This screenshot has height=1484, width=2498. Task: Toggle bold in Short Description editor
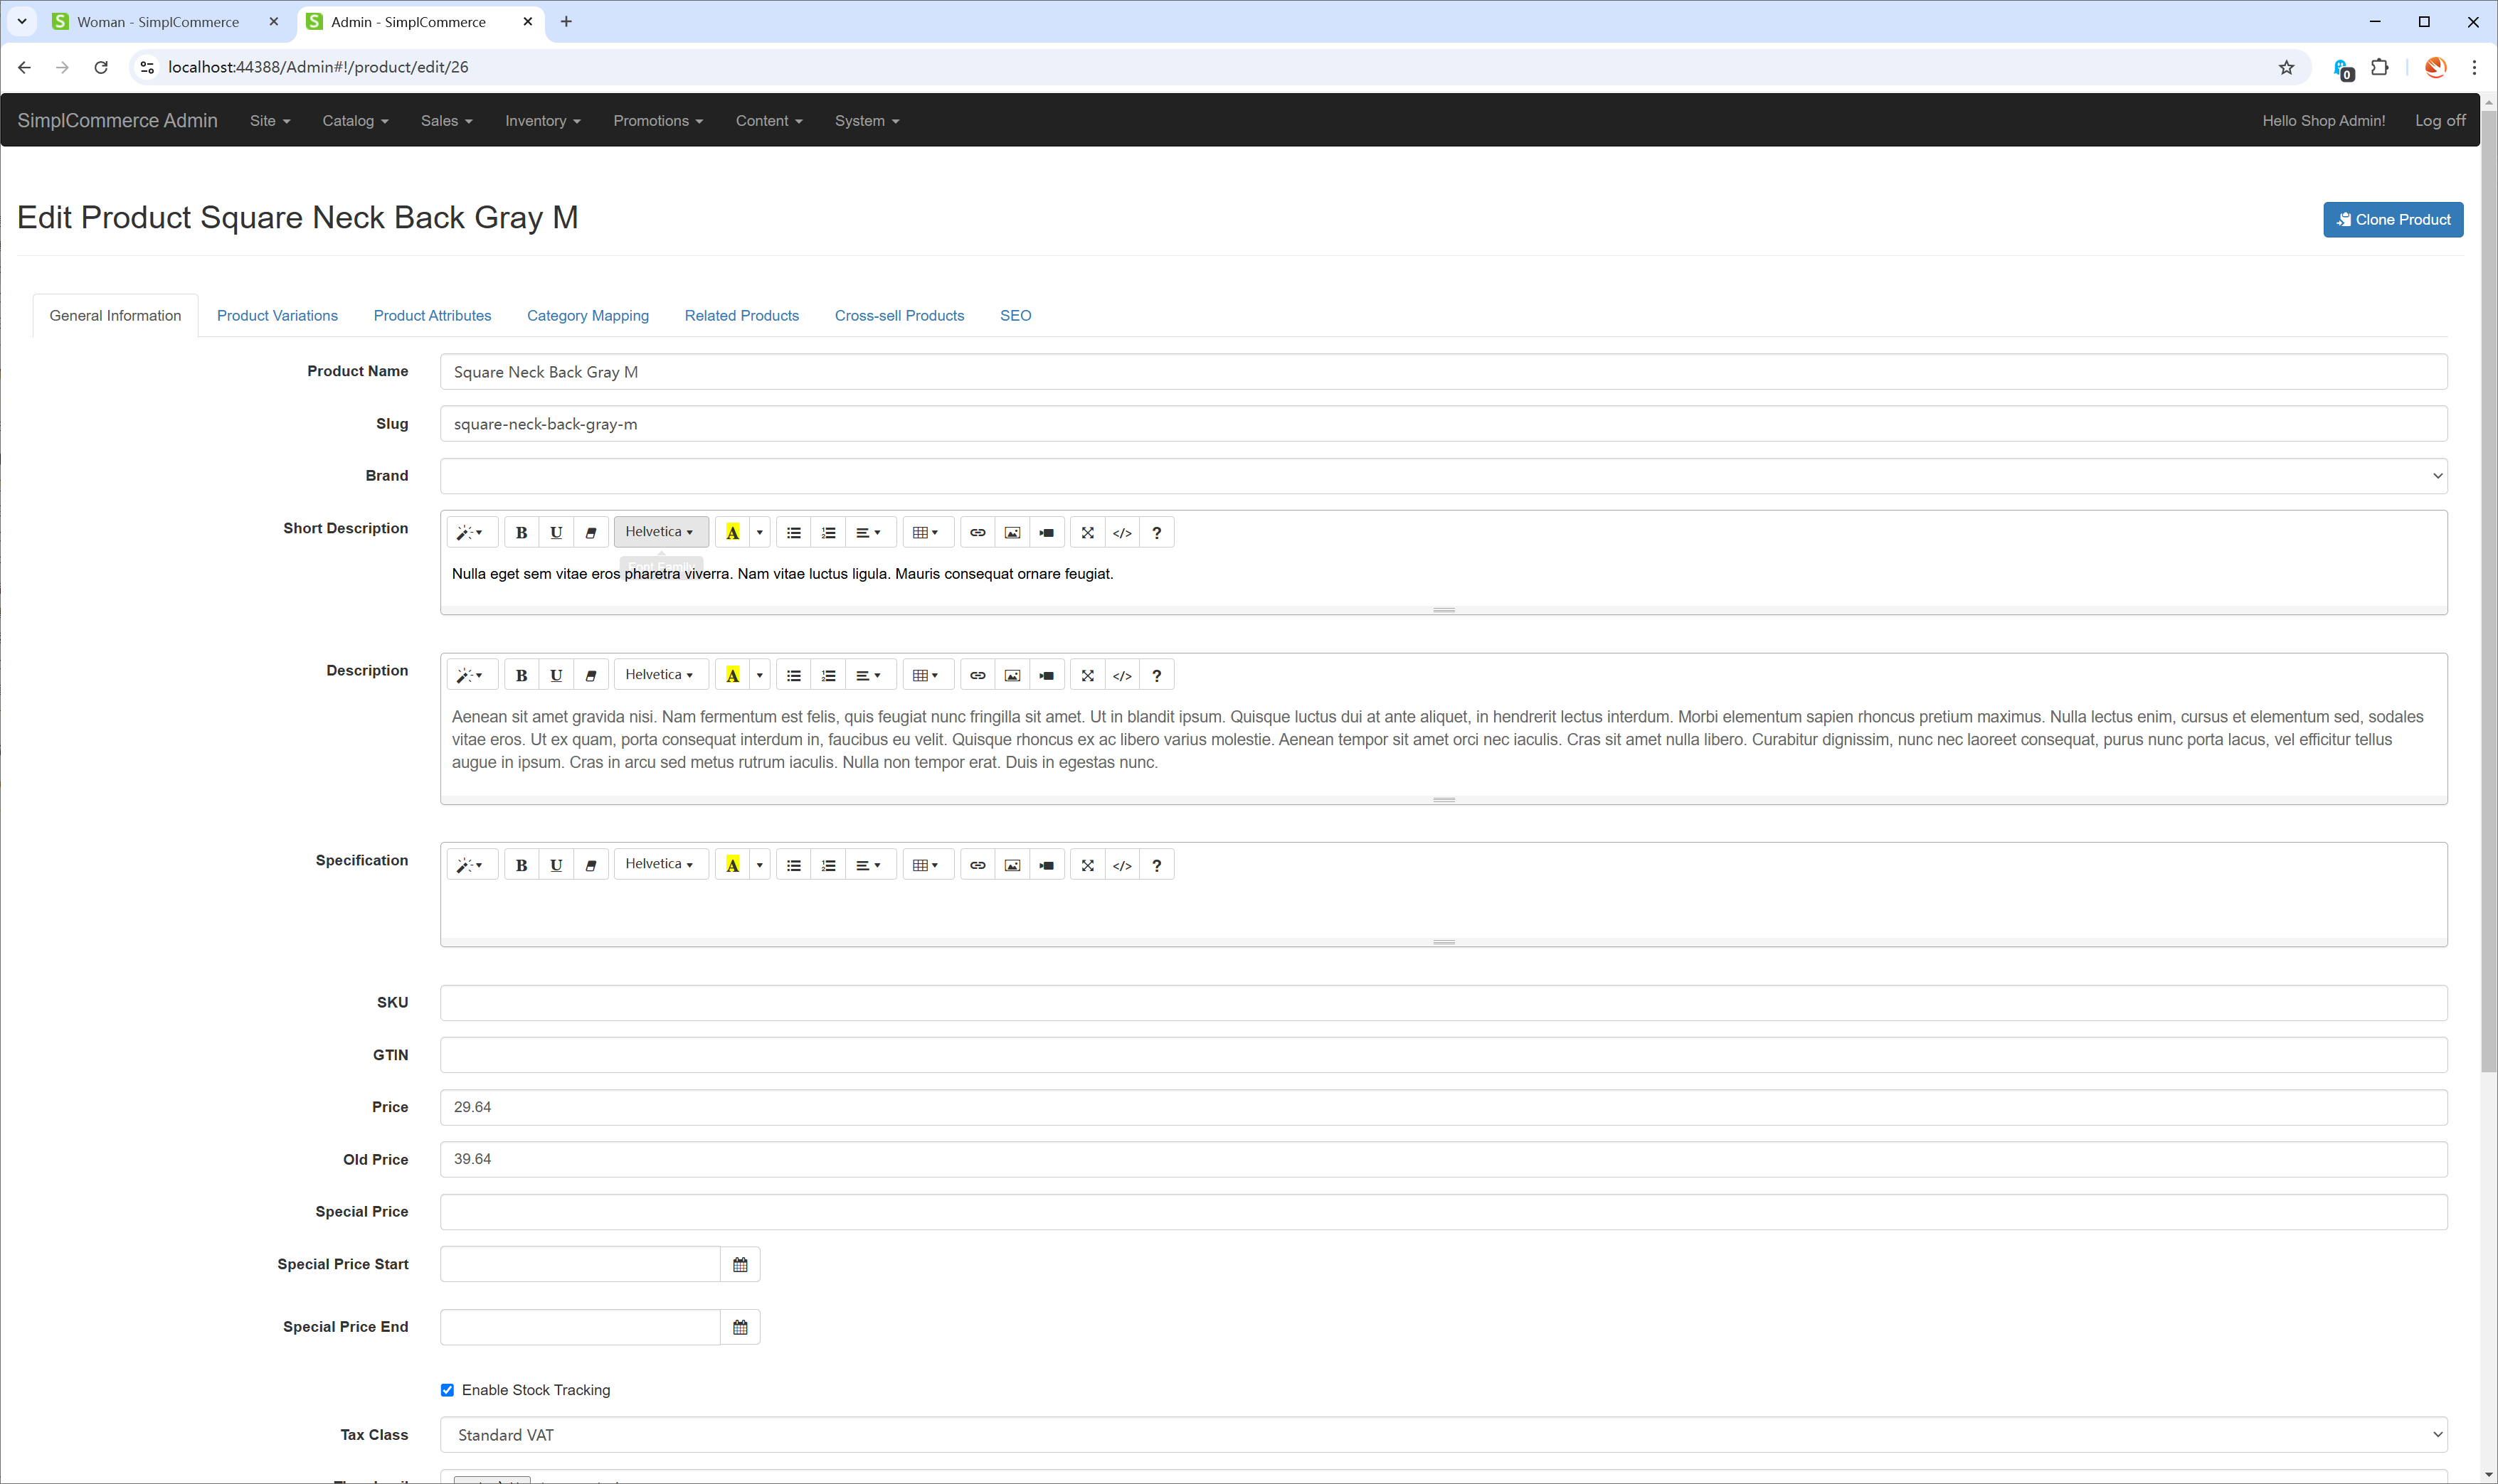(522, 533)
